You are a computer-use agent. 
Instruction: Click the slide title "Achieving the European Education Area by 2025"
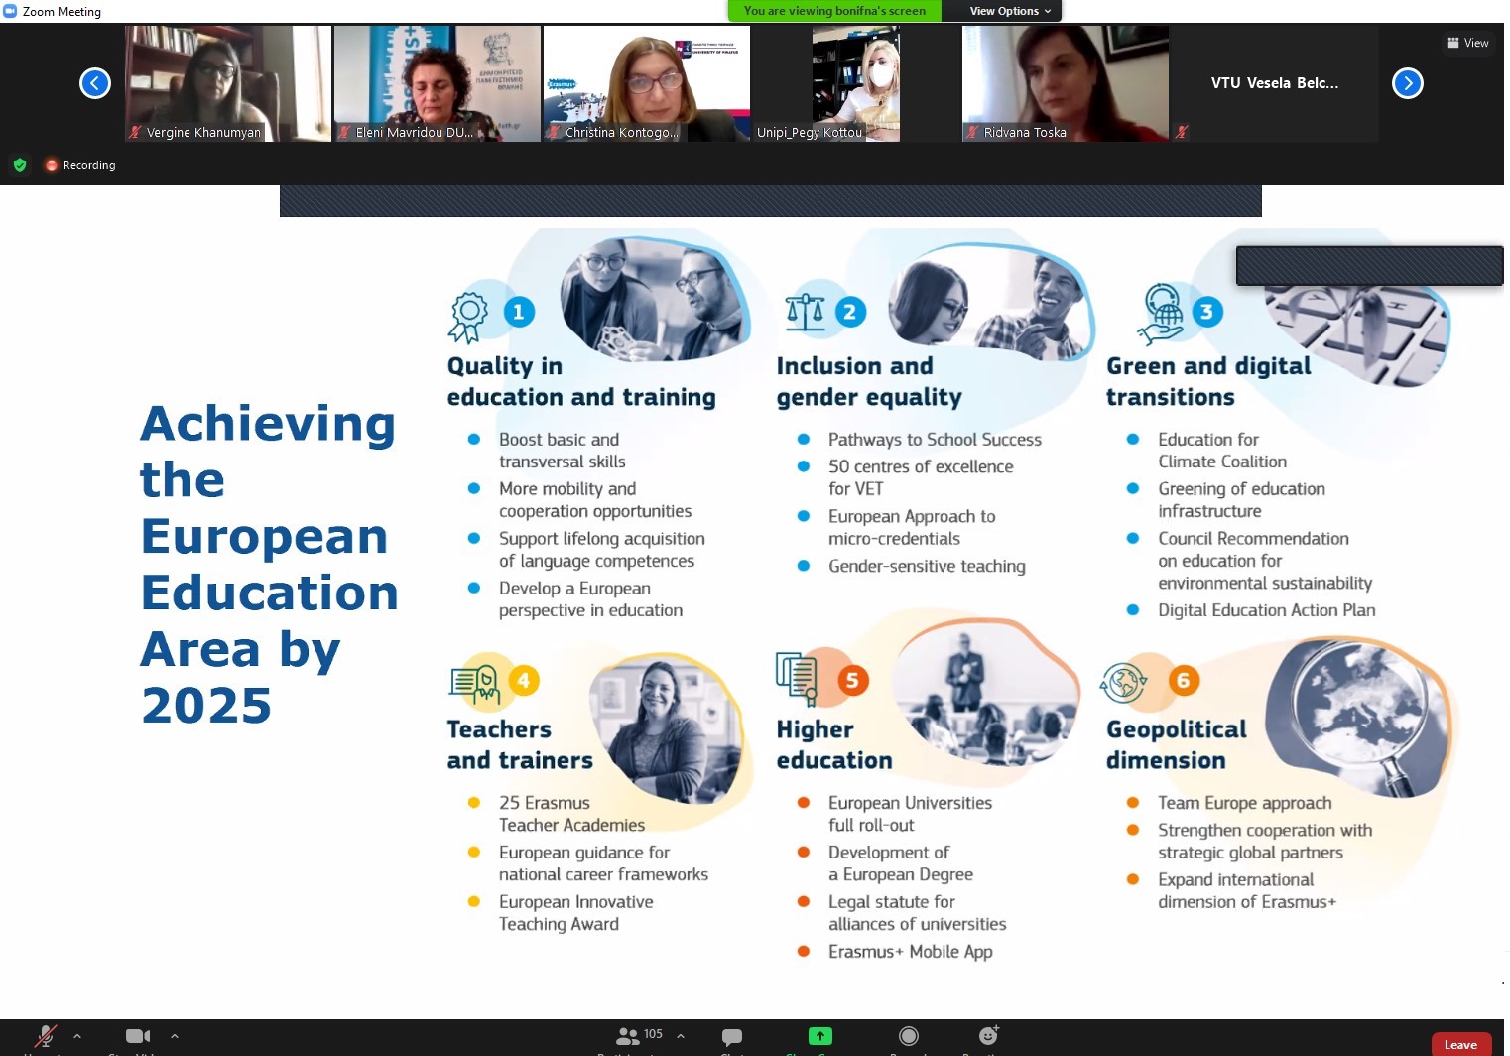tap(269, 564)
